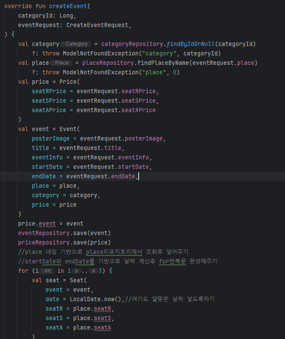Viewport: 285px width, 339px height.
Task: Click the 'category = category,' argument line
Action: 66,195
